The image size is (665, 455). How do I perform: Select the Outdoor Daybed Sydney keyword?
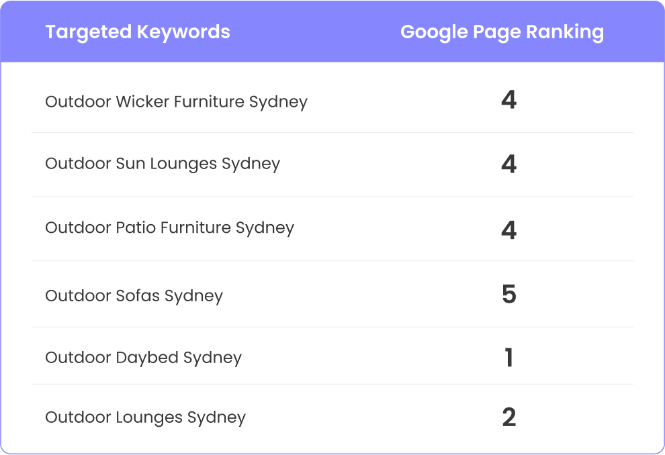143,358
